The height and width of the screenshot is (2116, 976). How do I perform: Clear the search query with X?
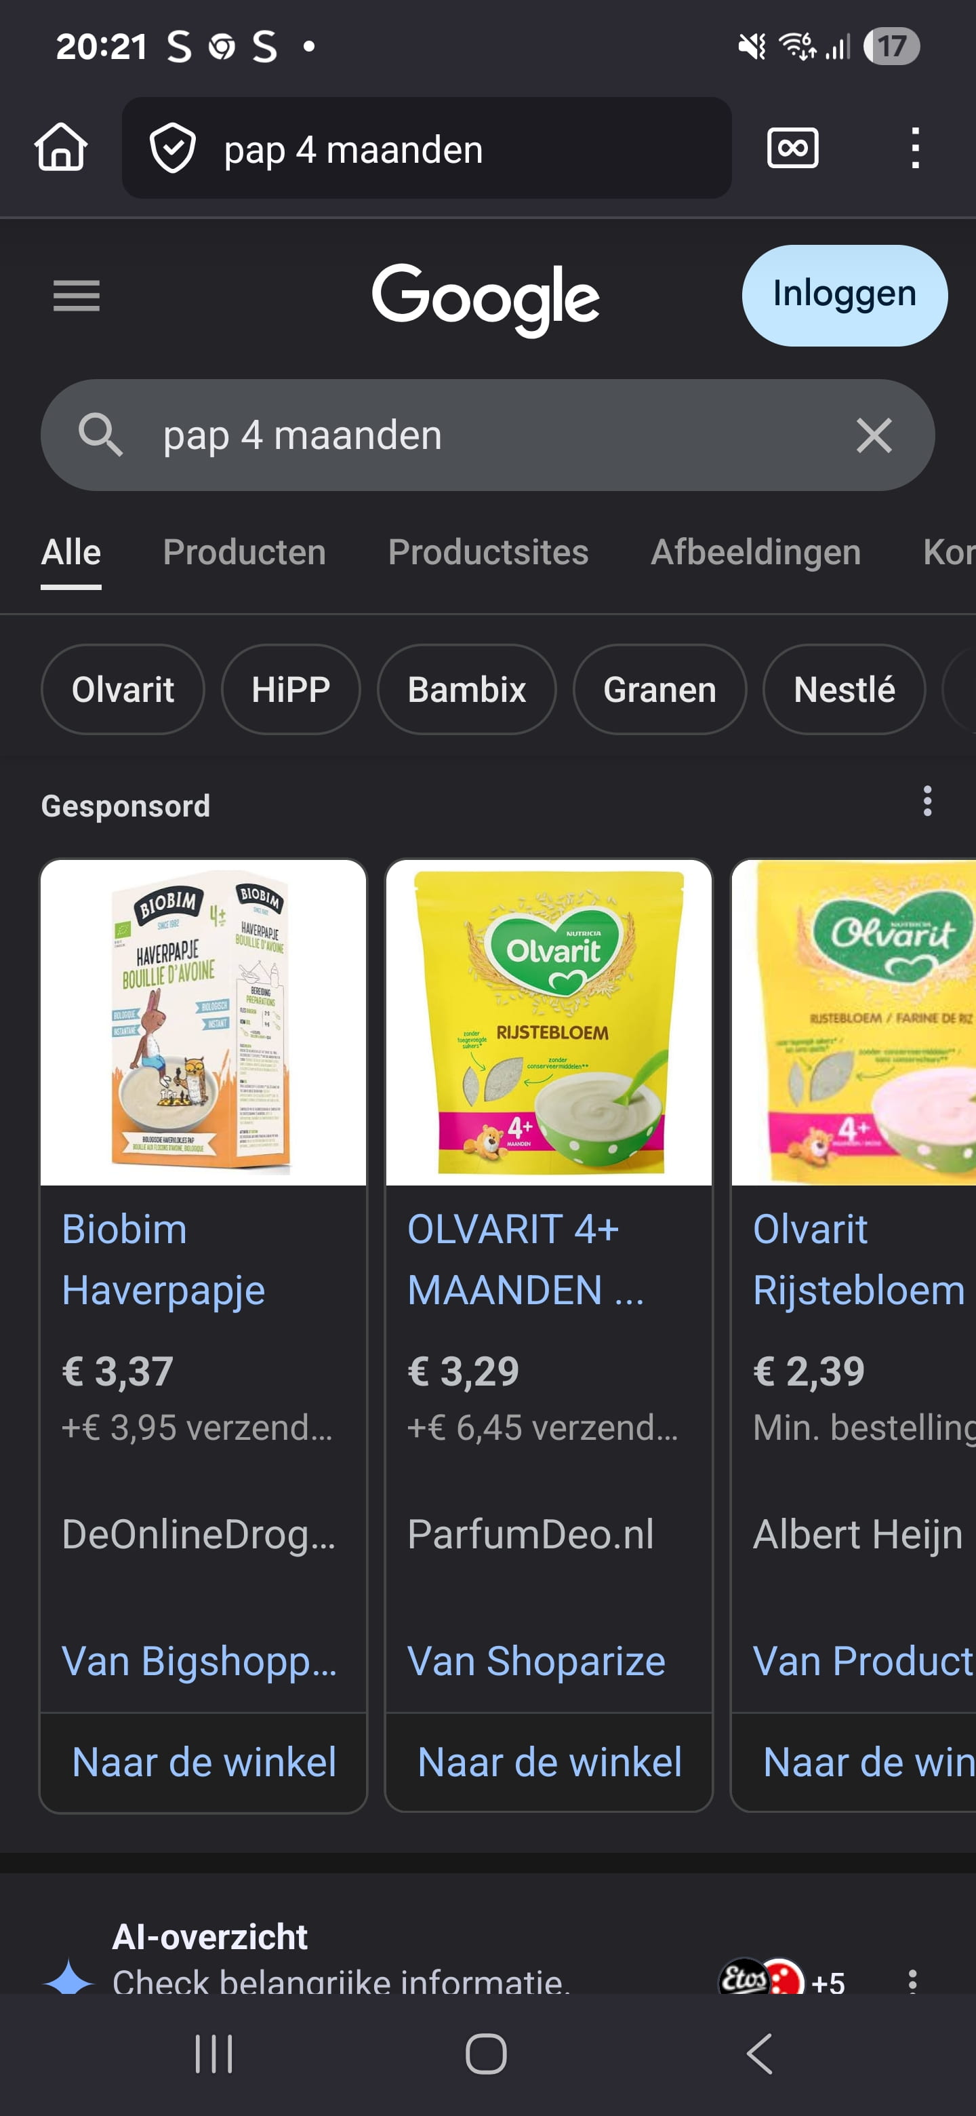874,435
